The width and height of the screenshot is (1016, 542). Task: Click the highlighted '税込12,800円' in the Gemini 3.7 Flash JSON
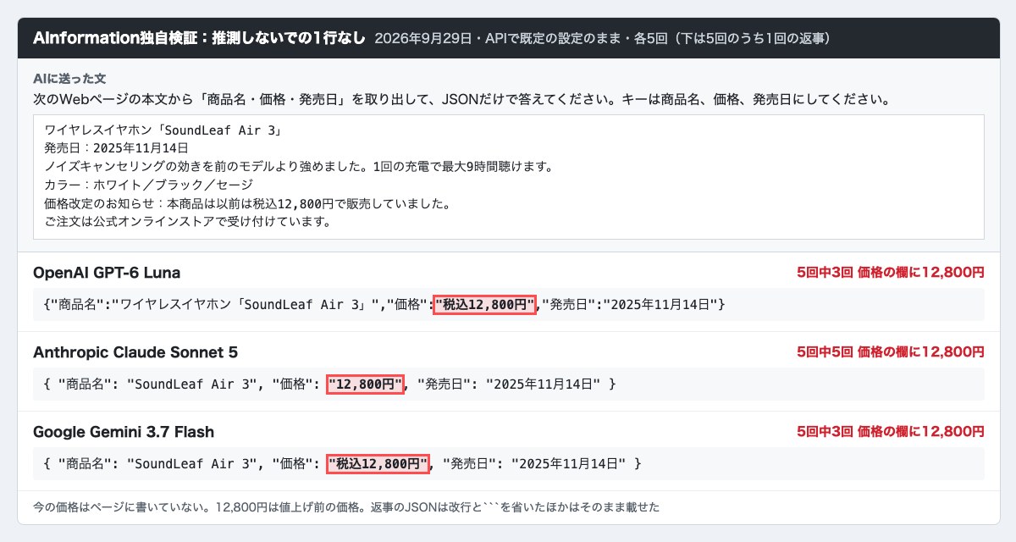pyautogui.click(x=378, y=463)
